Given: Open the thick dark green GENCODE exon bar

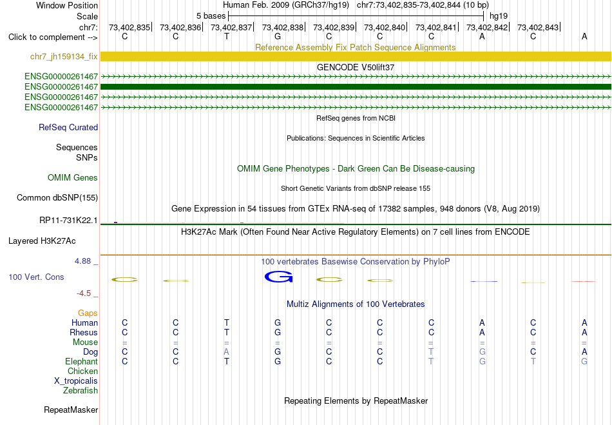Looking at the screenshot, I should [x=356, y=86].
